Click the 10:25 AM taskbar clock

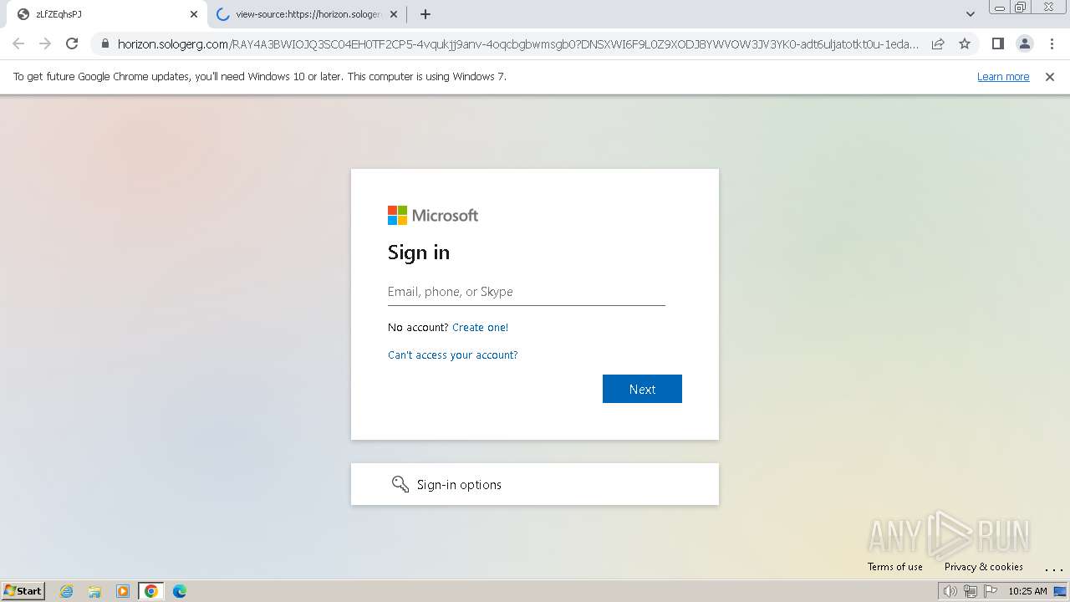(1027, 591)
